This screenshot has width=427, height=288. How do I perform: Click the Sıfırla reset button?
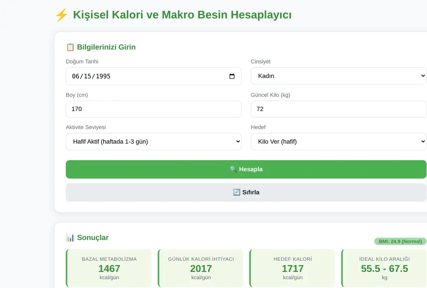tap(246, 192)
